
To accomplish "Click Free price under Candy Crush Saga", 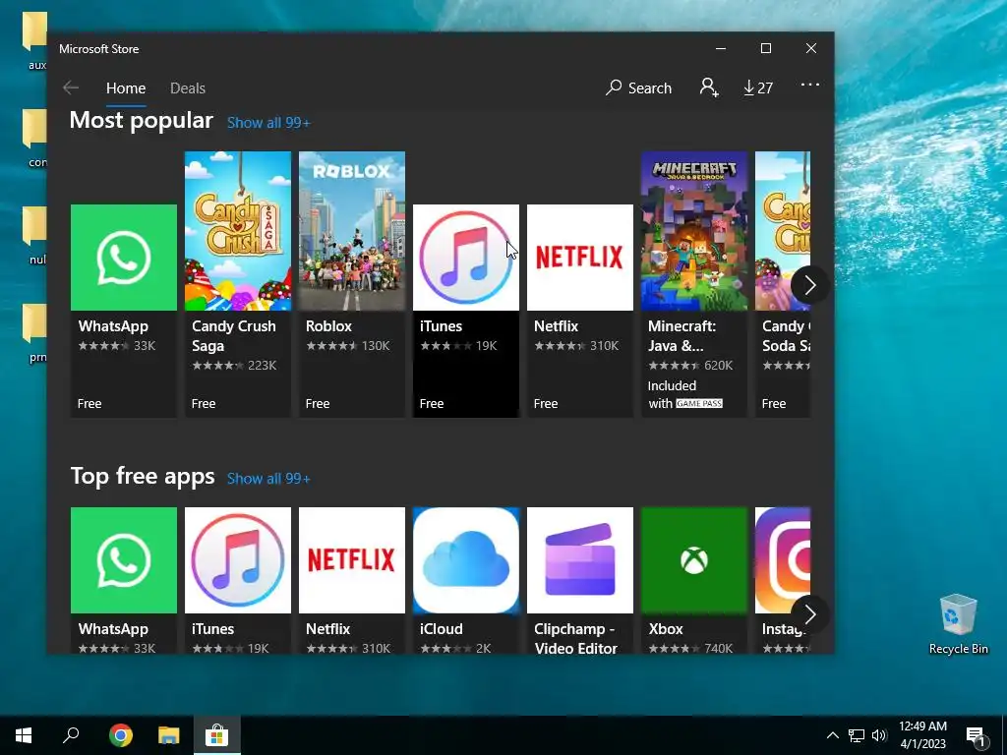I will point(204,403).
